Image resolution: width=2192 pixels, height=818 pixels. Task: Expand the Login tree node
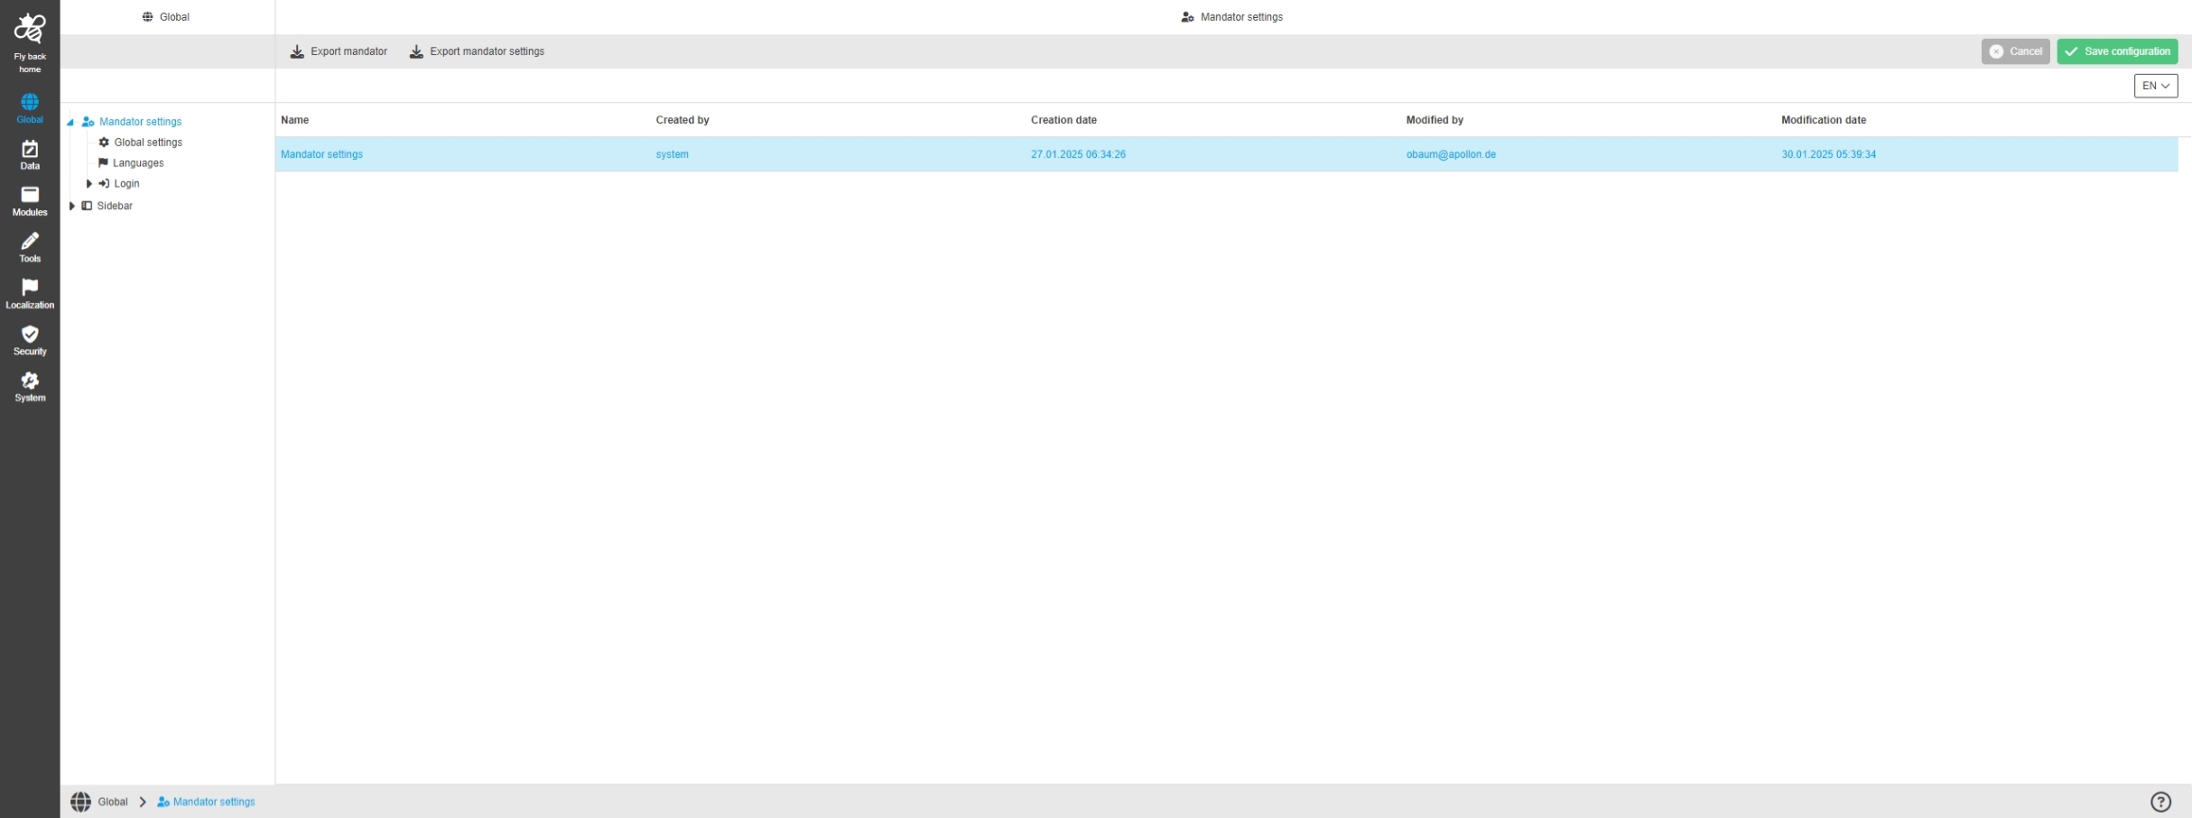(x=88, y=184)
